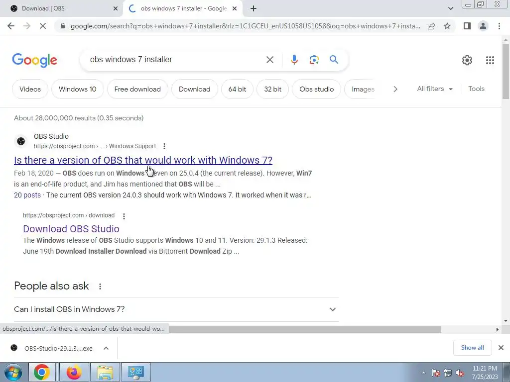Viewport: 510px width, 382px height.
Task: Select the obs windows 7 installer tab
Action: pos(183,9)
